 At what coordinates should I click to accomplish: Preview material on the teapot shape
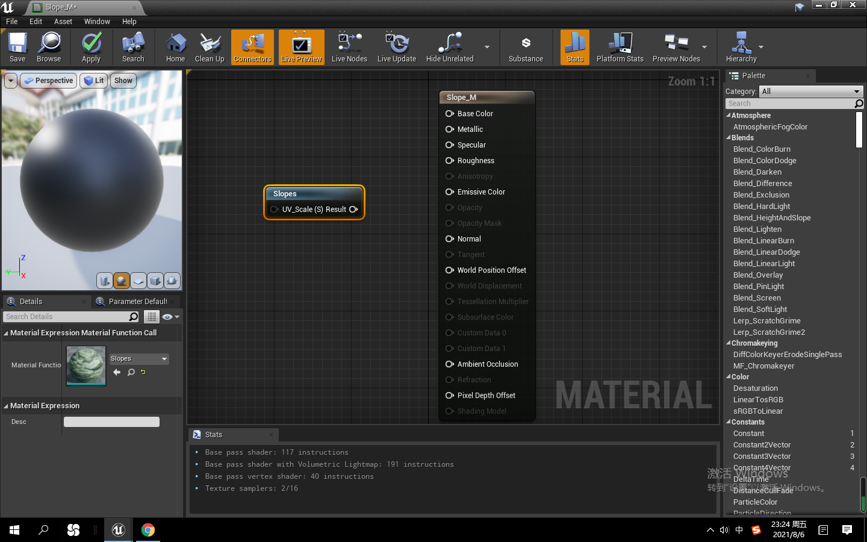point(172,281)
